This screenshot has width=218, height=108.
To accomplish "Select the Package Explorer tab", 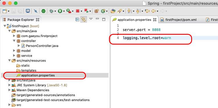I will (x=21, y=20).
